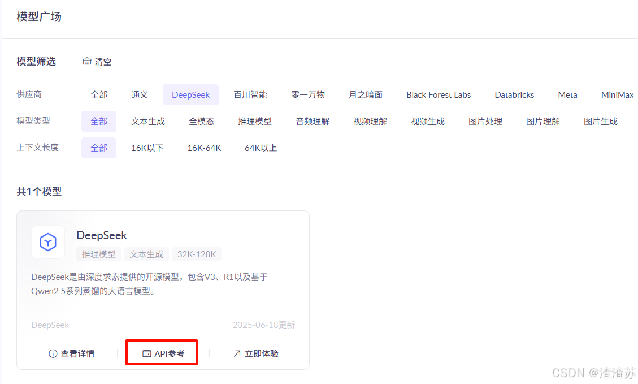Click the info icon beside 查看详情
The height and width of the screenshot is (384, 638).
click(53, 353)
